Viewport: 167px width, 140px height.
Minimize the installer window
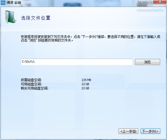(142, 2)
